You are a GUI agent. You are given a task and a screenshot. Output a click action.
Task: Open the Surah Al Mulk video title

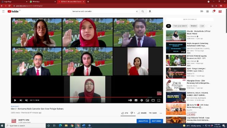click(x=198, y=94)
